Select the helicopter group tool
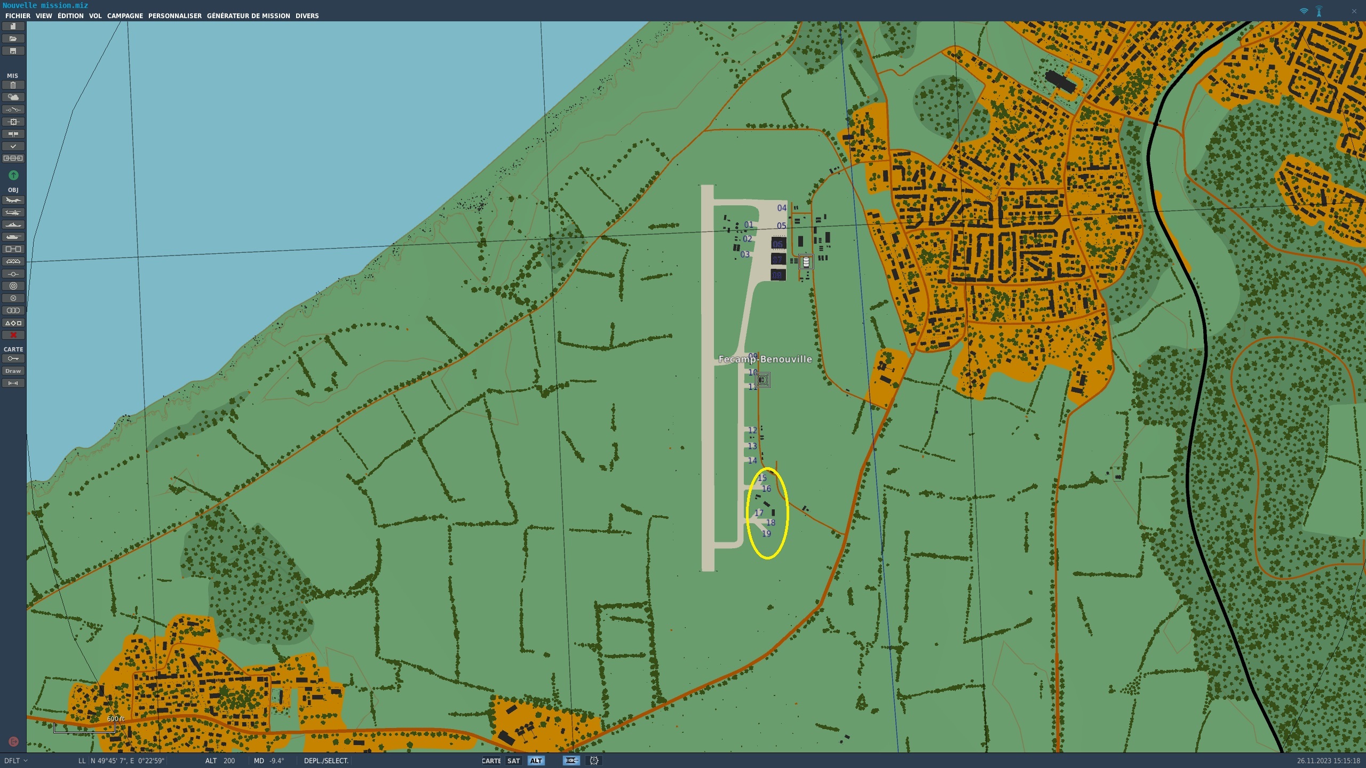The width and height of the screenshot is (1366, 768). 13,213
